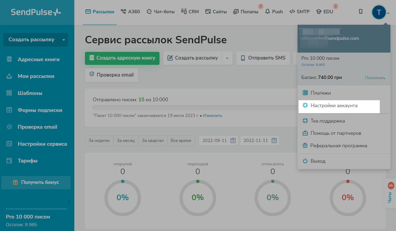Screen dimensions: 396x231
Task: Open the Чаты side tab
Action: (390, 193)
